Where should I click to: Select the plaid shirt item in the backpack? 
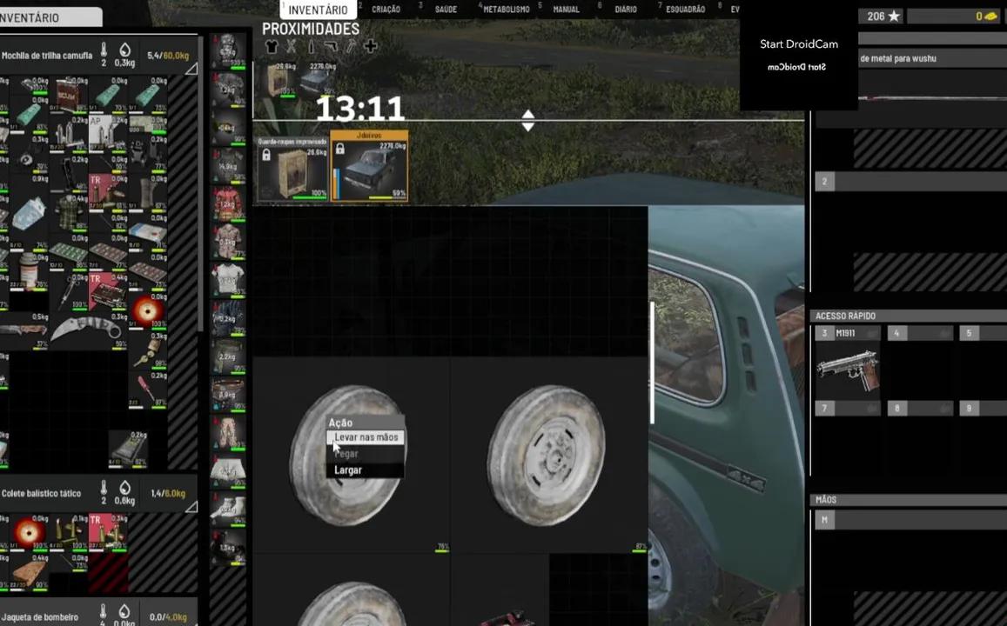pos(69,213)
